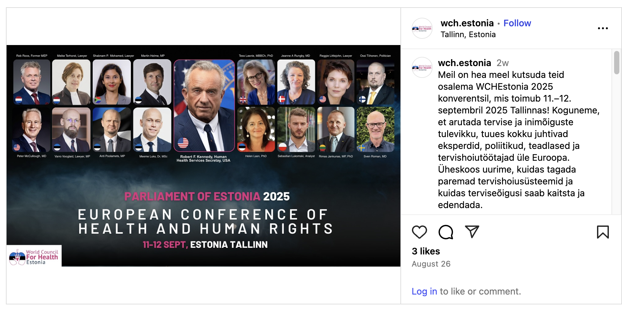View the list of 3 likes
This screenshot has height=309, width=622.
pyautogui.click(x=426, y=251)
